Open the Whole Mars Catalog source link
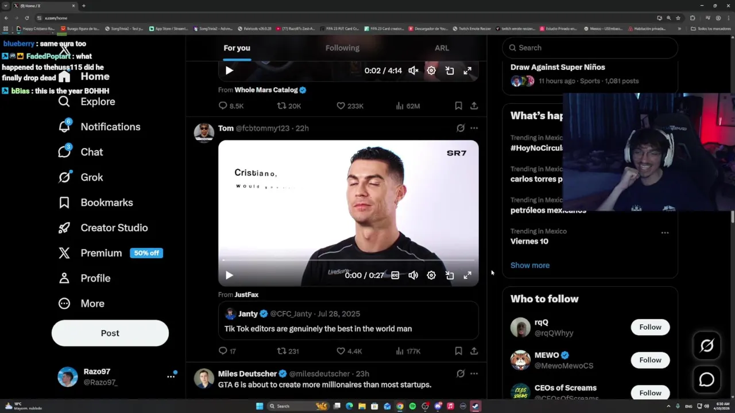The height and width of the screenshot is (413, 735). click(x=270, y=90)
